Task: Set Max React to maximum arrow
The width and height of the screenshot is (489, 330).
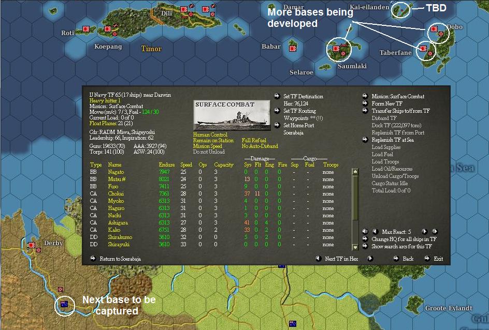Action: click(x=435, y=232)
